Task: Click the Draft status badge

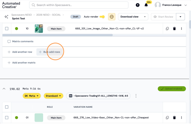Action: coord(76,17)
